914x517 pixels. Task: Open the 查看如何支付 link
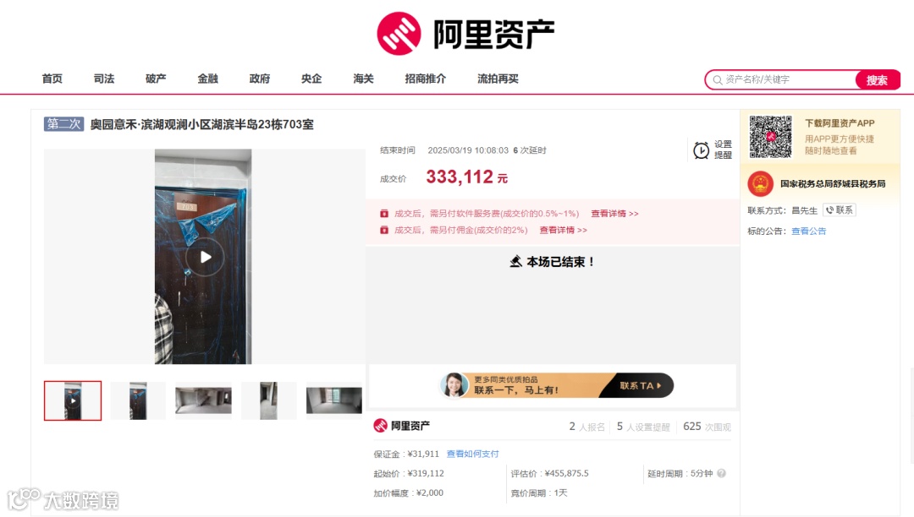coord(473,454)
